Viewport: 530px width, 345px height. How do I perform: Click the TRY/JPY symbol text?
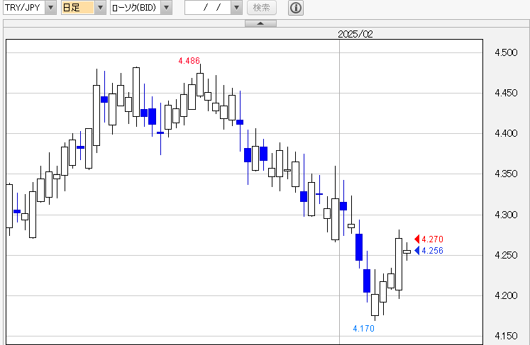point(22,7)
